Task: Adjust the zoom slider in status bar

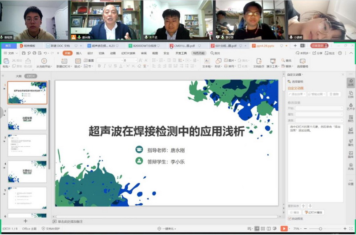Action: click(320, 228)
